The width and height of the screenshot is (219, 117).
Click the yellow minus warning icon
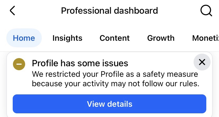19,64
